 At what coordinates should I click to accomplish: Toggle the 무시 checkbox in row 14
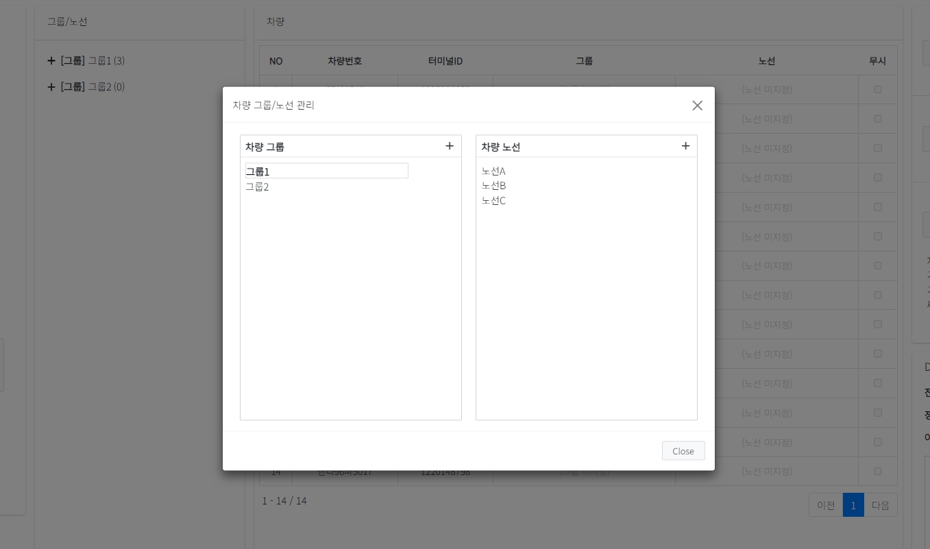click(877, 472)
